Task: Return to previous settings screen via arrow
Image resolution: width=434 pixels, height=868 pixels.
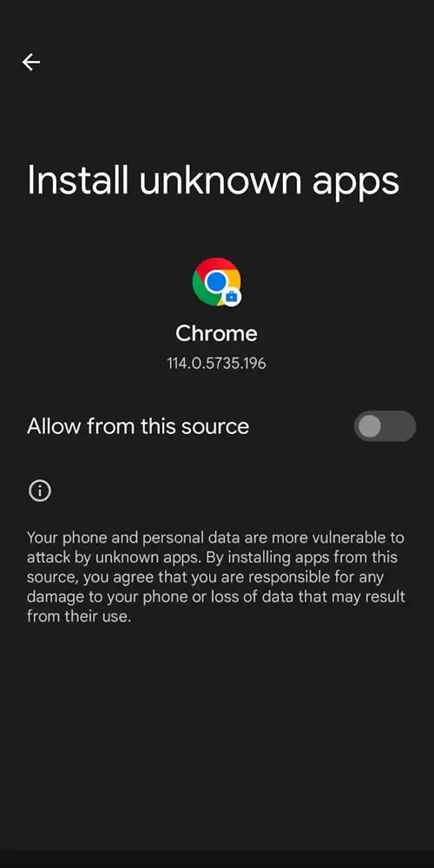Action: (31, 62)
